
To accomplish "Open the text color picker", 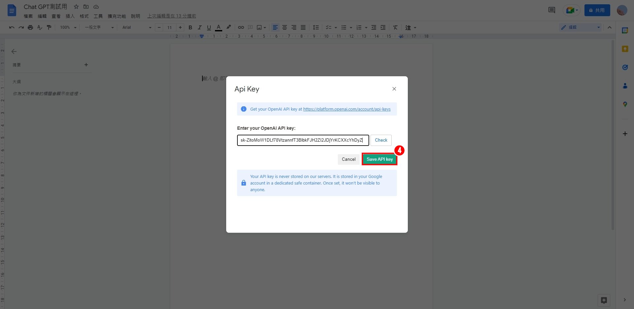I will coord(218,27).
